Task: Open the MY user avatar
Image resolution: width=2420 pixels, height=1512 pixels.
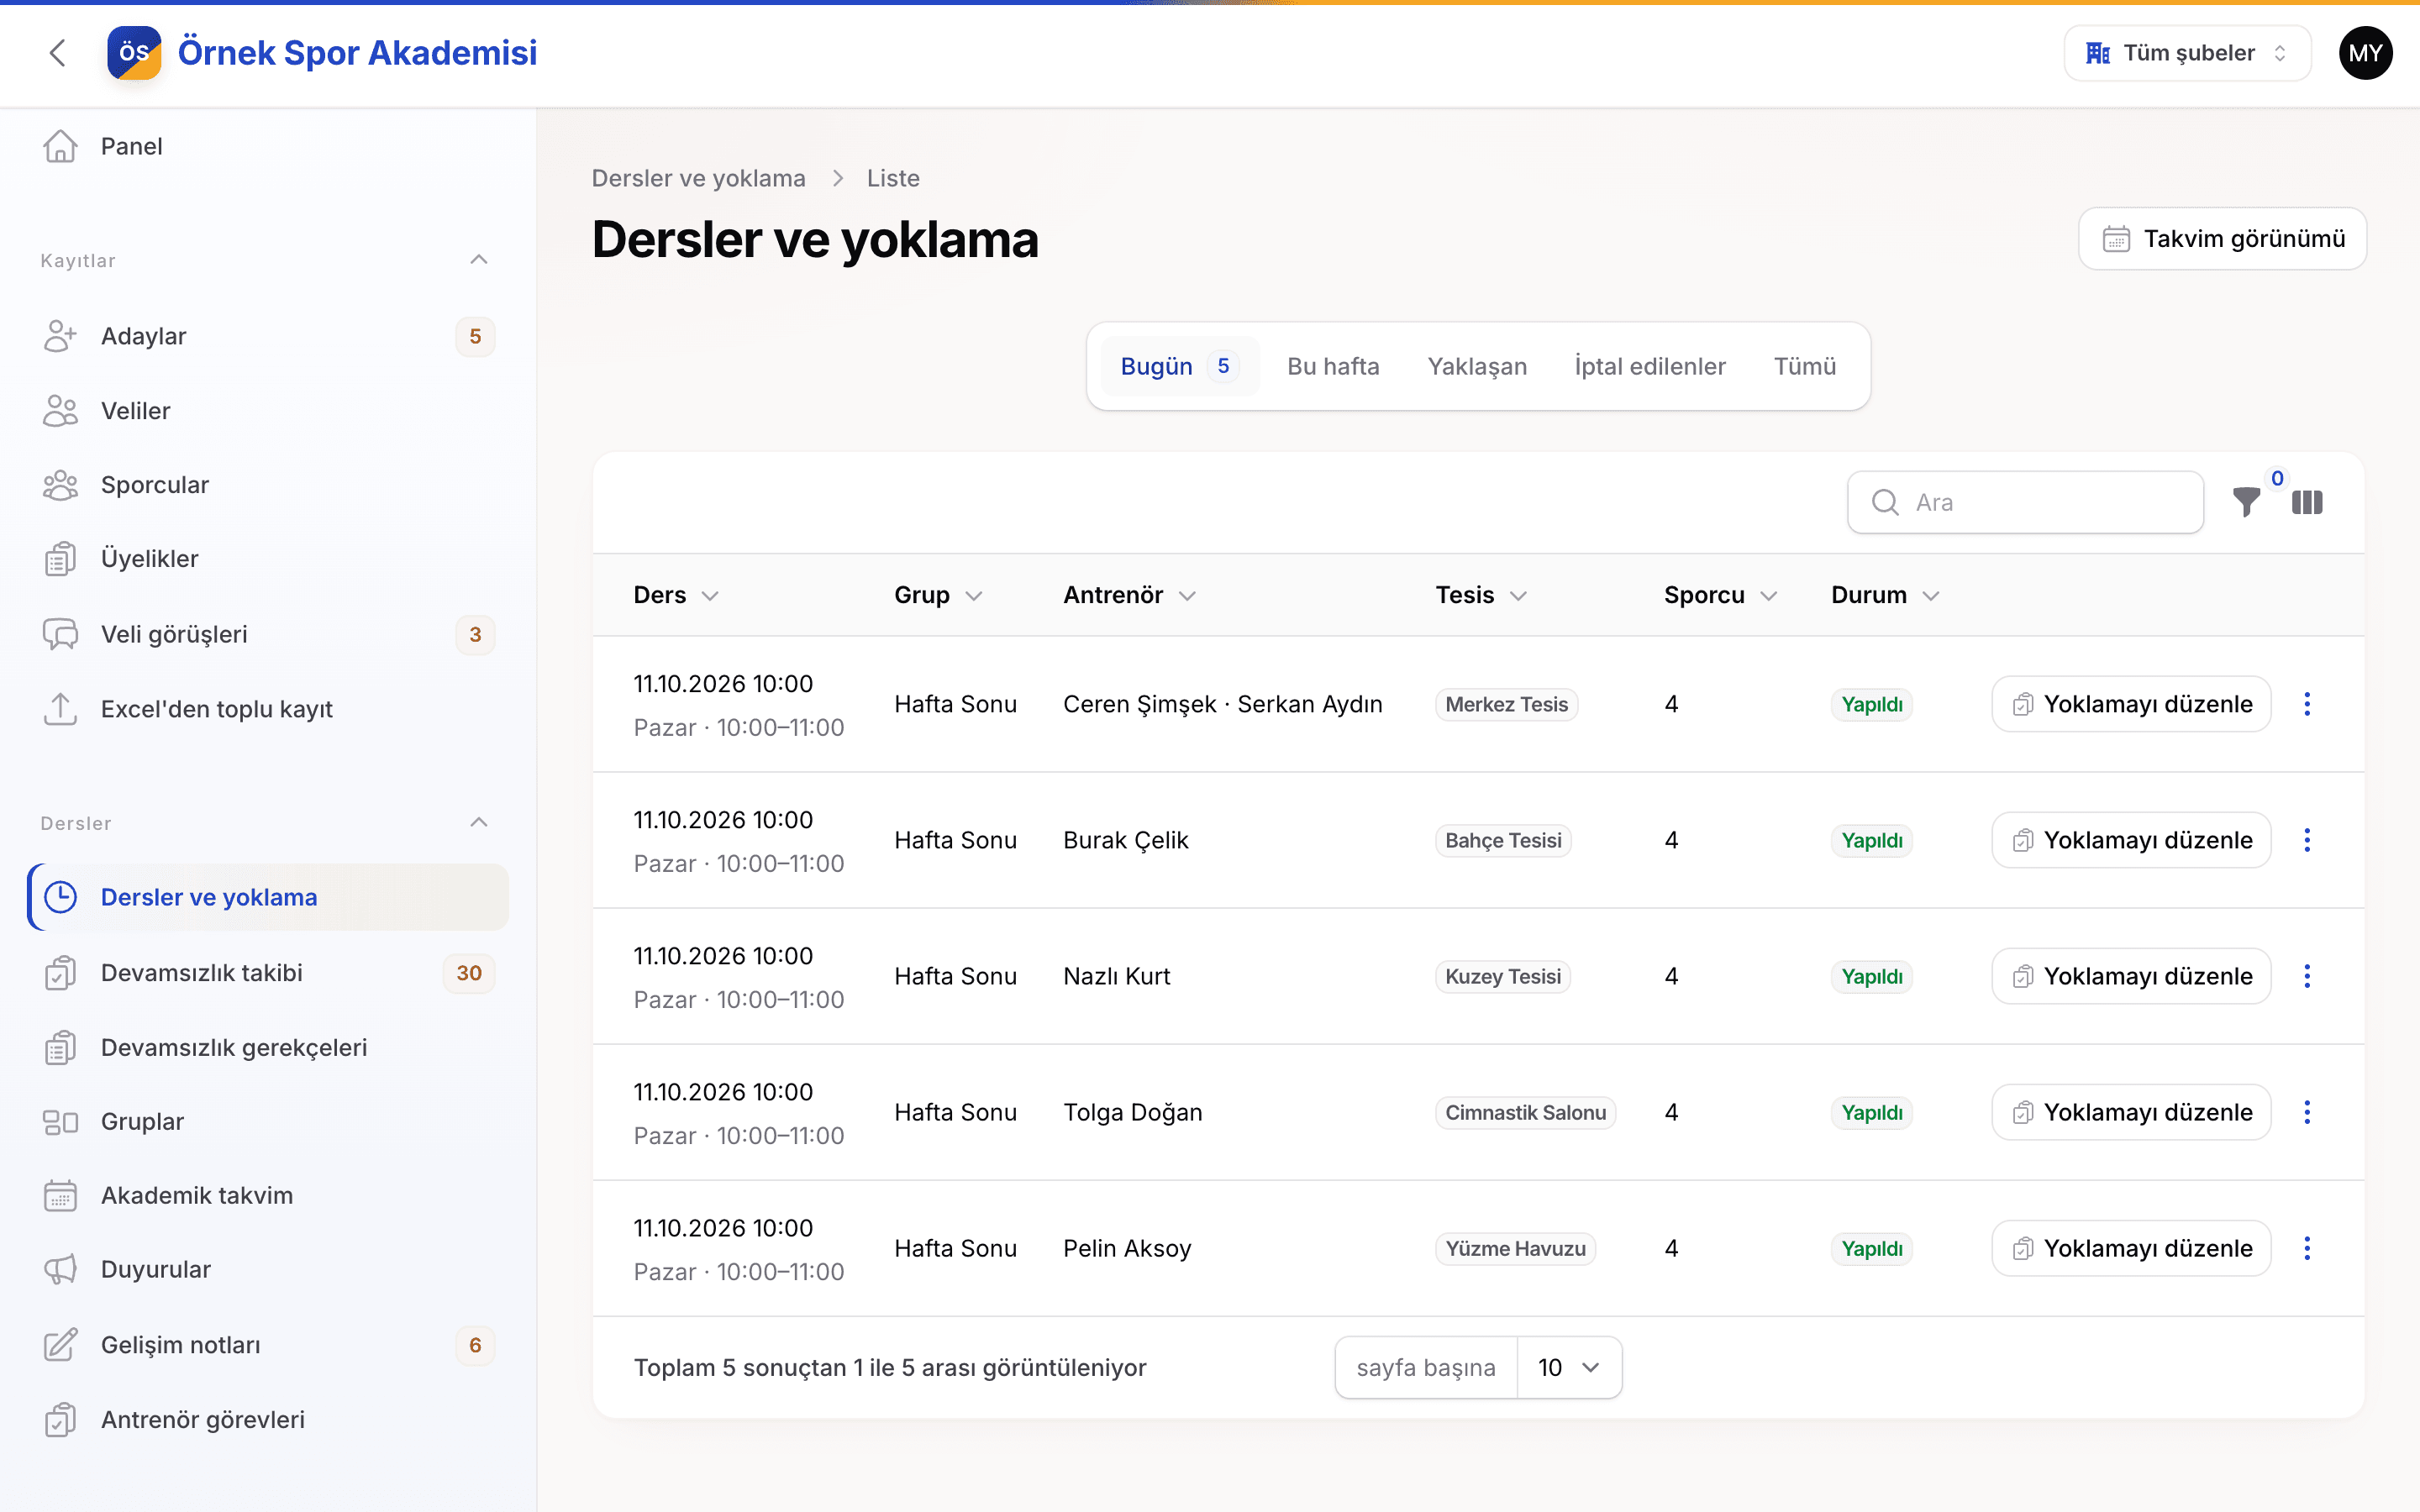Action: pos(2365,53)
